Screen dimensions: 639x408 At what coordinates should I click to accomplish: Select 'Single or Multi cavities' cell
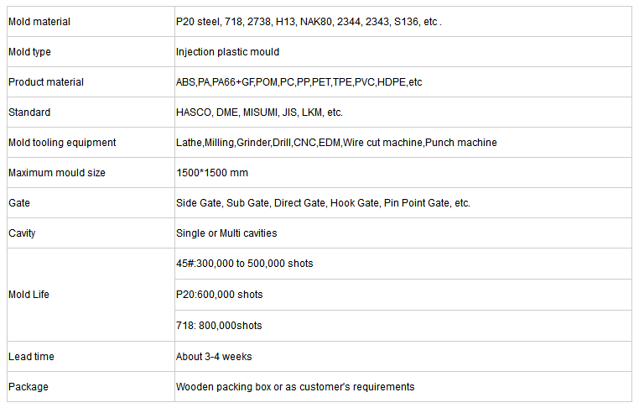[403, 233]
